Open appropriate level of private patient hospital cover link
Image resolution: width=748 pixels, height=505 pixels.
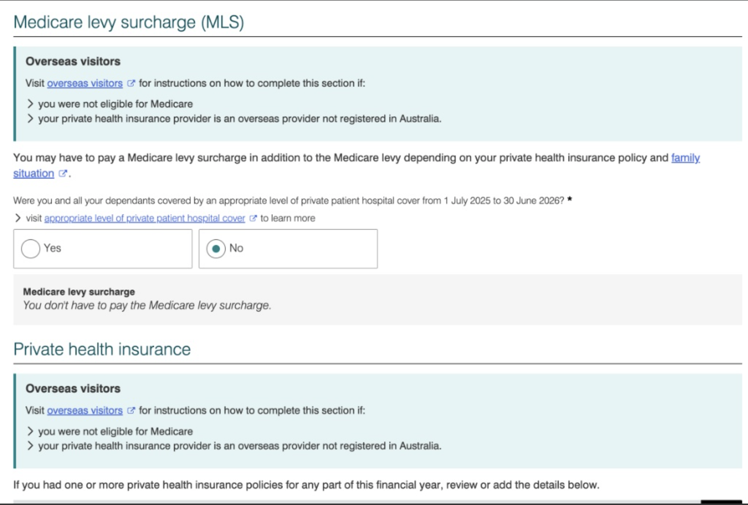(145, 218)
